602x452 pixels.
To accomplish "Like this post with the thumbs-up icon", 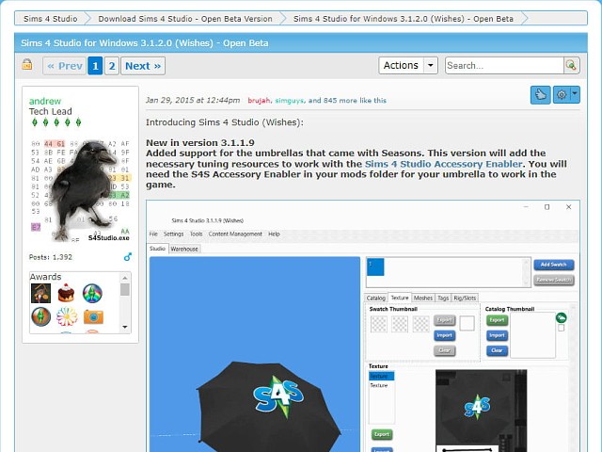I will [x=540, y=94].
